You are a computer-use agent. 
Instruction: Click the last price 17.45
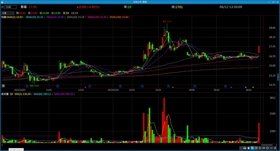pyautogui.click(x=33, y=7)
